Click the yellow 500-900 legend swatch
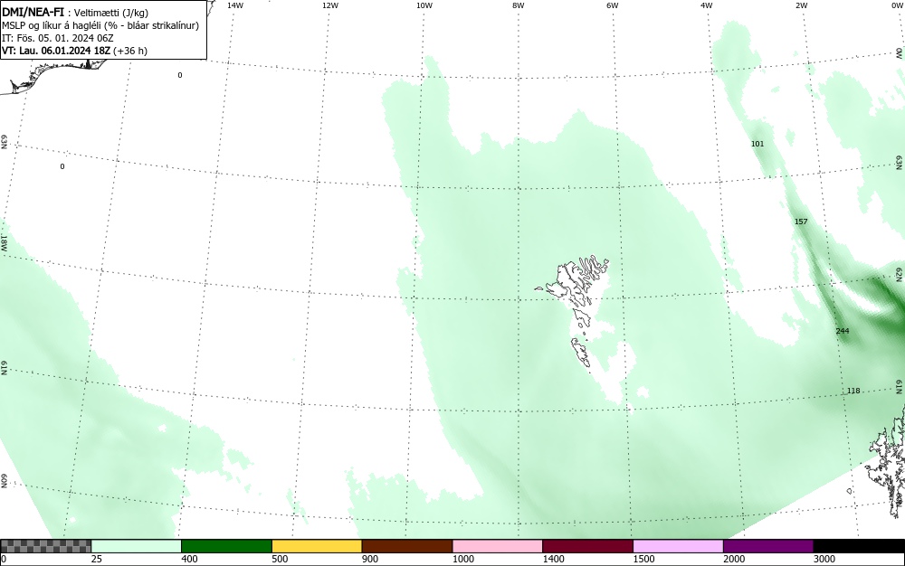905x566 pixels. [317, 546]
